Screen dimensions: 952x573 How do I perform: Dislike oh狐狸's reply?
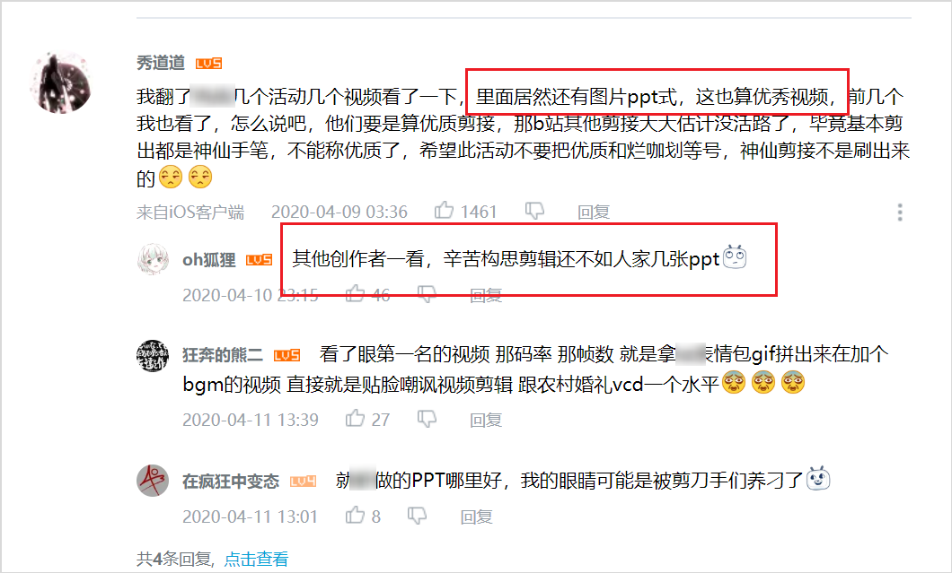coord(427,294)
